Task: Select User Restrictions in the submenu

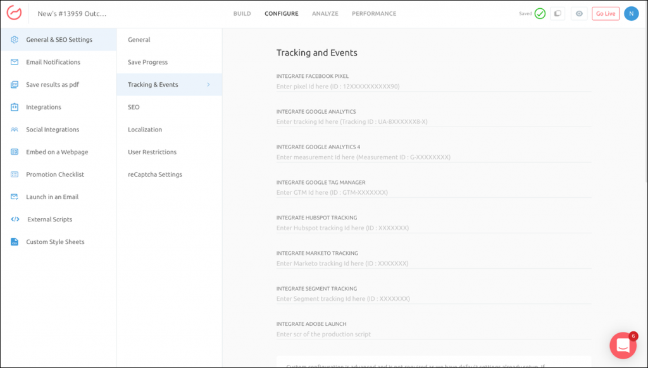Action: pyautogui.click(x=152, y=152)
